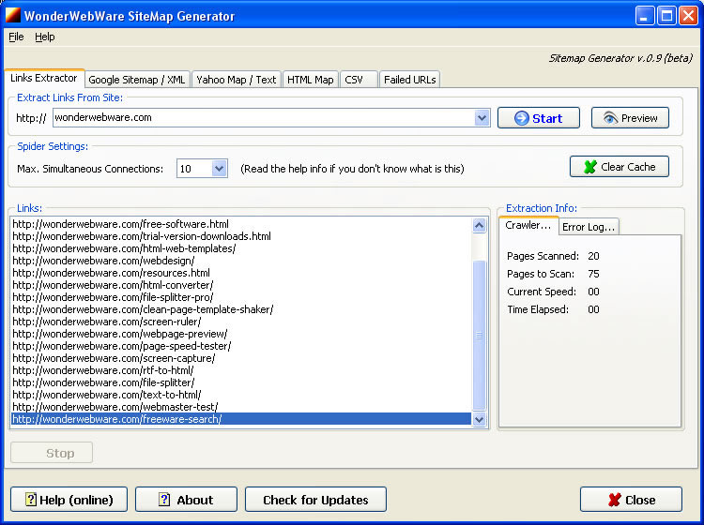
Task: Switch to the Yahoo Map / Text tab
Action: (x=236, y=80)
